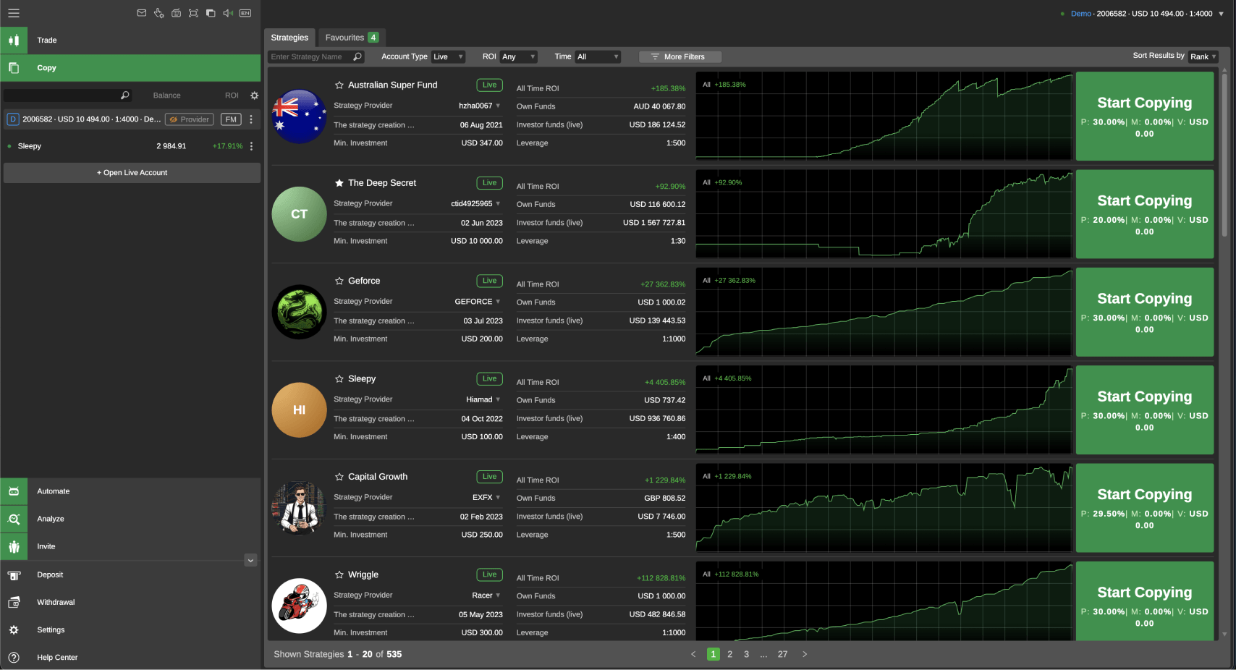Viewport: 1236px width, 670px height.
Task: Open the Account Type Live dropdown
Action: [447, 56]
